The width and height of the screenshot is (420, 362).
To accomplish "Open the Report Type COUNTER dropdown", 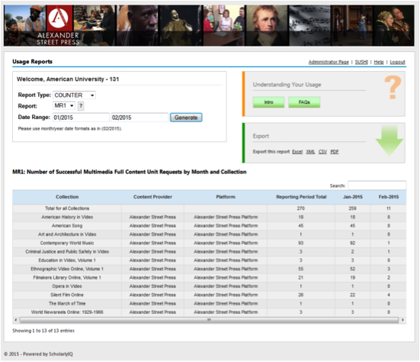I will tap(74, 95).
